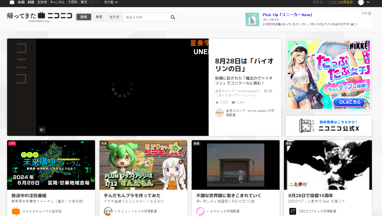Click the ログイン link

318,2
